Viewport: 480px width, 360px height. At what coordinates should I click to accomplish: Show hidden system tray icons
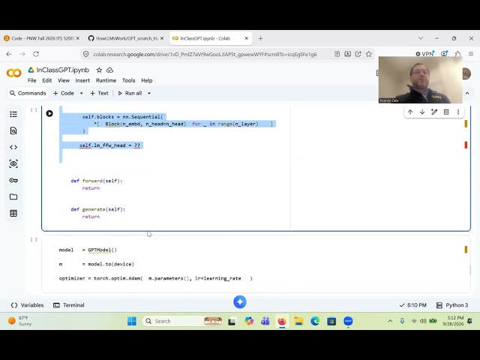[390, 321]
